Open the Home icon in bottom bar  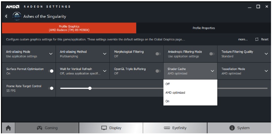coord(8,128)
